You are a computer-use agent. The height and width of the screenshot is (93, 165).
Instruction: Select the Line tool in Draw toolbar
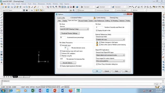(x=2, y=14)
